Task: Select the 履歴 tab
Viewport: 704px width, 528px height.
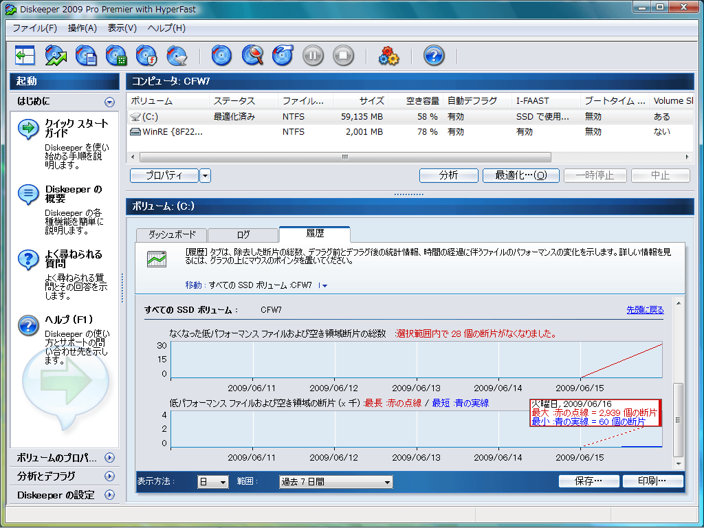Action: pos(315,234)
